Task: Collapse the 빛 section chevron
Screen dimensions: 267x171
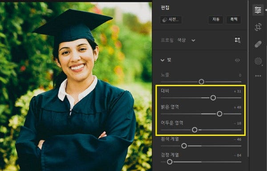Action: (x=162, y=60)
